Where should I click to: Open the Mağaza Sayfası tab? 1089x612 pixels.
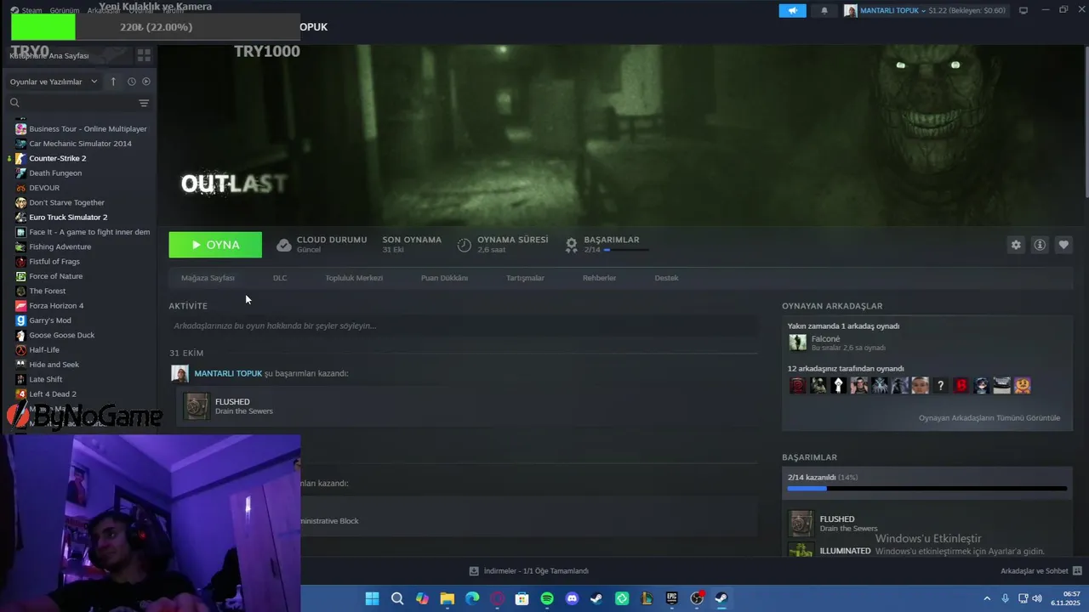208,278
